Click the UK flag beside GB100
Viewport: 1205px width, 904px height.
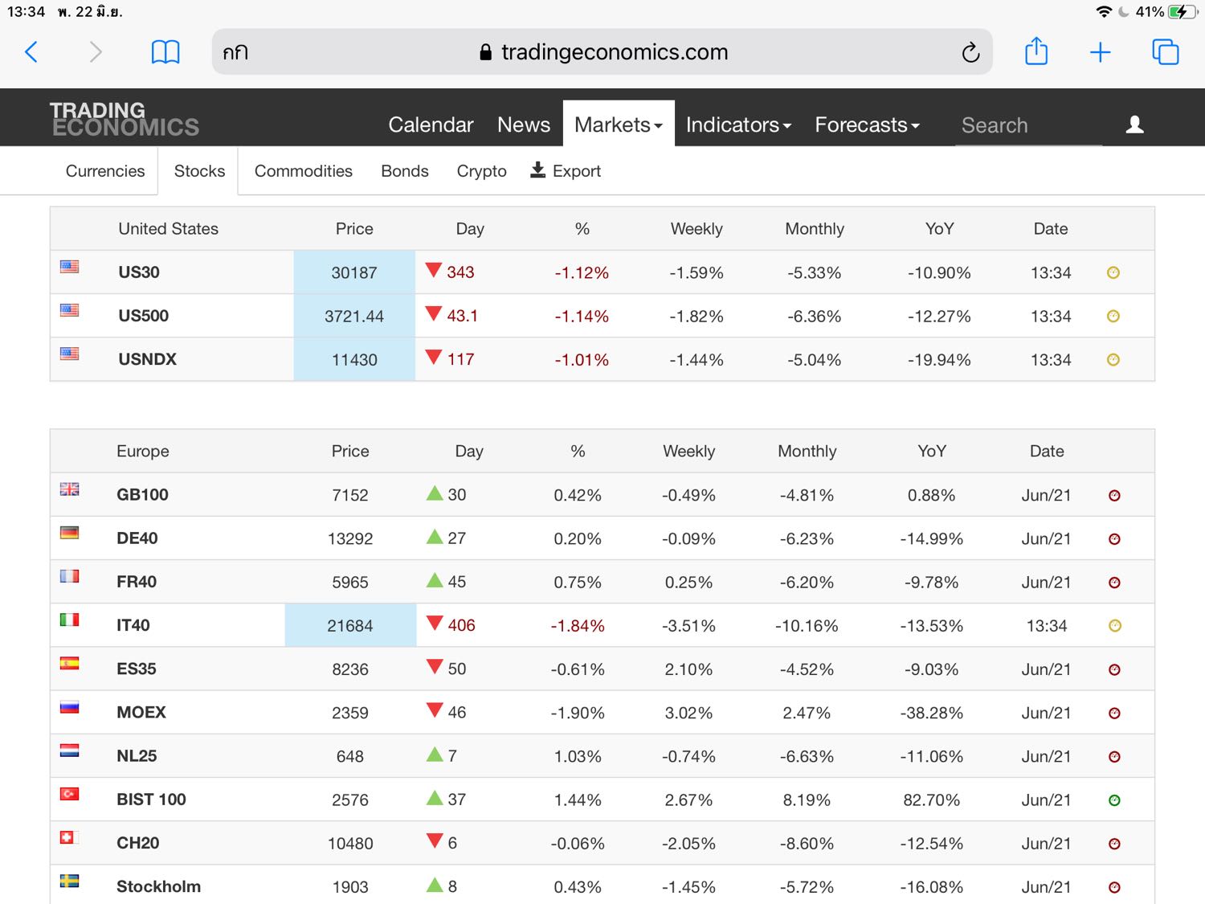pyautogui.click(x=70, y=489)
